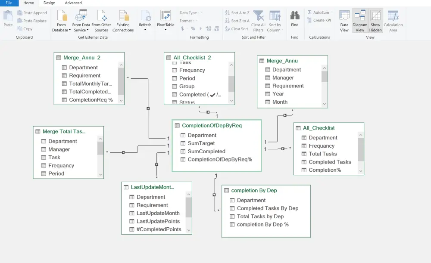Switch to the Design tab
This screenshot has width=431, height=263.
click(49, 3)
